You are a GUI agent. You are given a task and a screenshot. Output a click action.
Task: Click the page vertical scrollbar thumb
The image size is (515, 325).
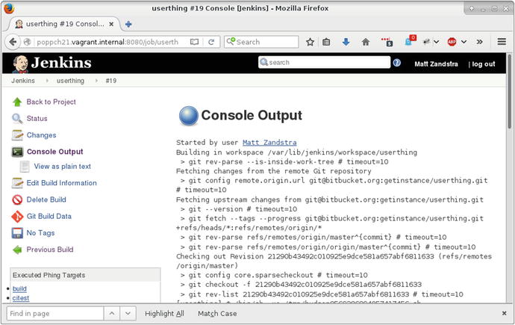point(510,91)
